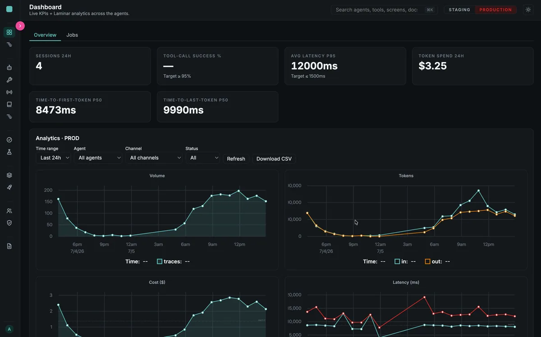
Task: Click the traces legend swatch in Volume chart
Action: (160, 261)
